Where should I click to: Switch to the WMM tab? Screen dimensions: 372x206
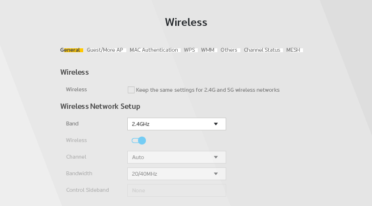(208, 50)
